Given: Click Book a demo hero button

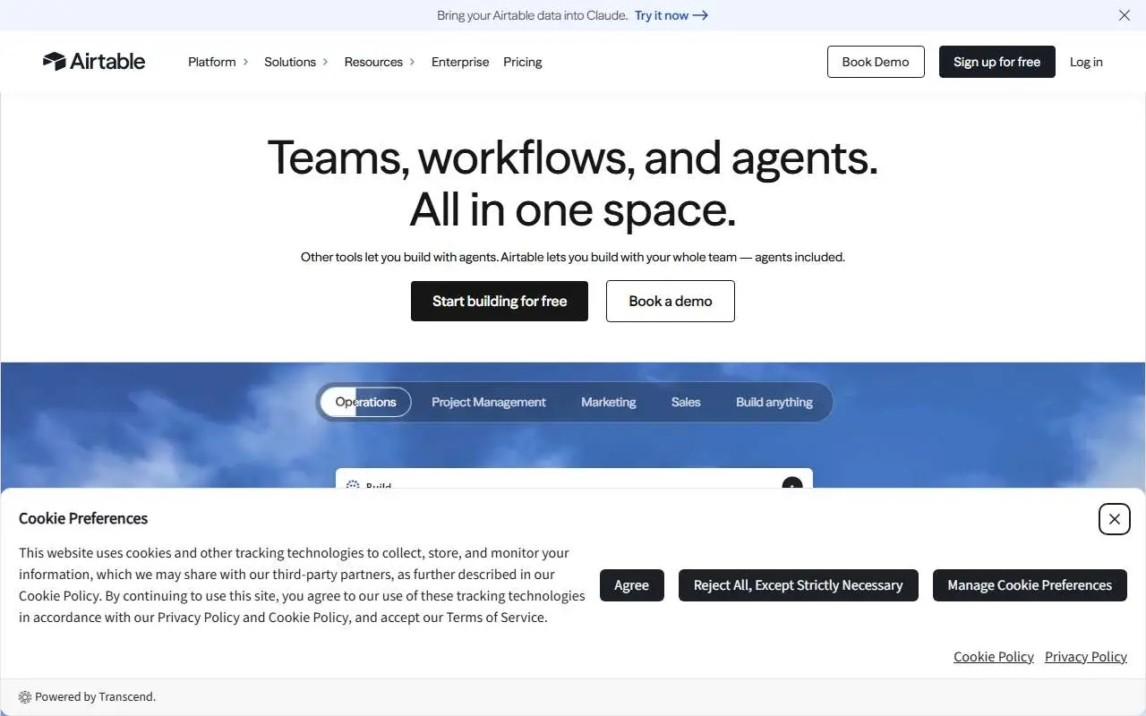Looking at the screenshot, I should tap(671, 301).
